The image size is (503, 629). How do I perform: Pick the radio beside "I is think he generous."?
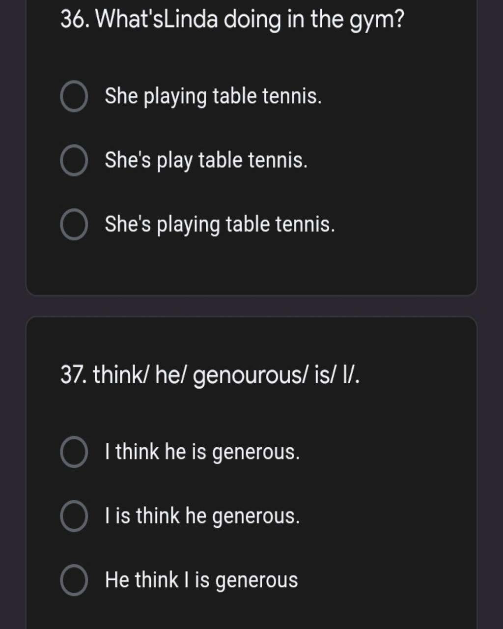pyautogui.click(x=74, y=516)
